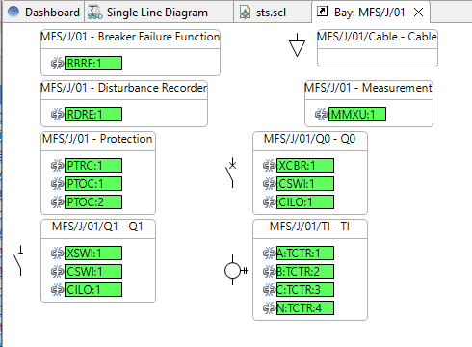Viewport: 472px width, 347px height.
Task: Select the RDRE:1 logical node
Action: coord(93,114)
